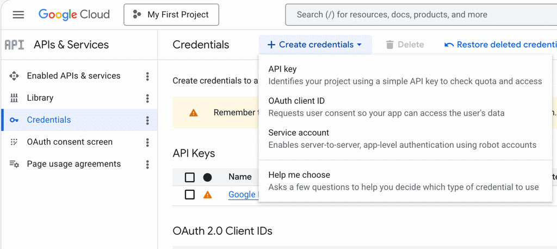Click the Credentials page title
Image resolution: width=557 pixels, height=249 pixels.
click(x=201, y=45)
